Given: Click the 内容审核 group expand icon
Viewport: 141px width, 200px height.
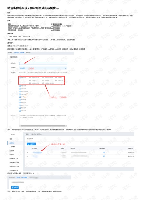Looking at the screenshot, I should pos(20,94).
